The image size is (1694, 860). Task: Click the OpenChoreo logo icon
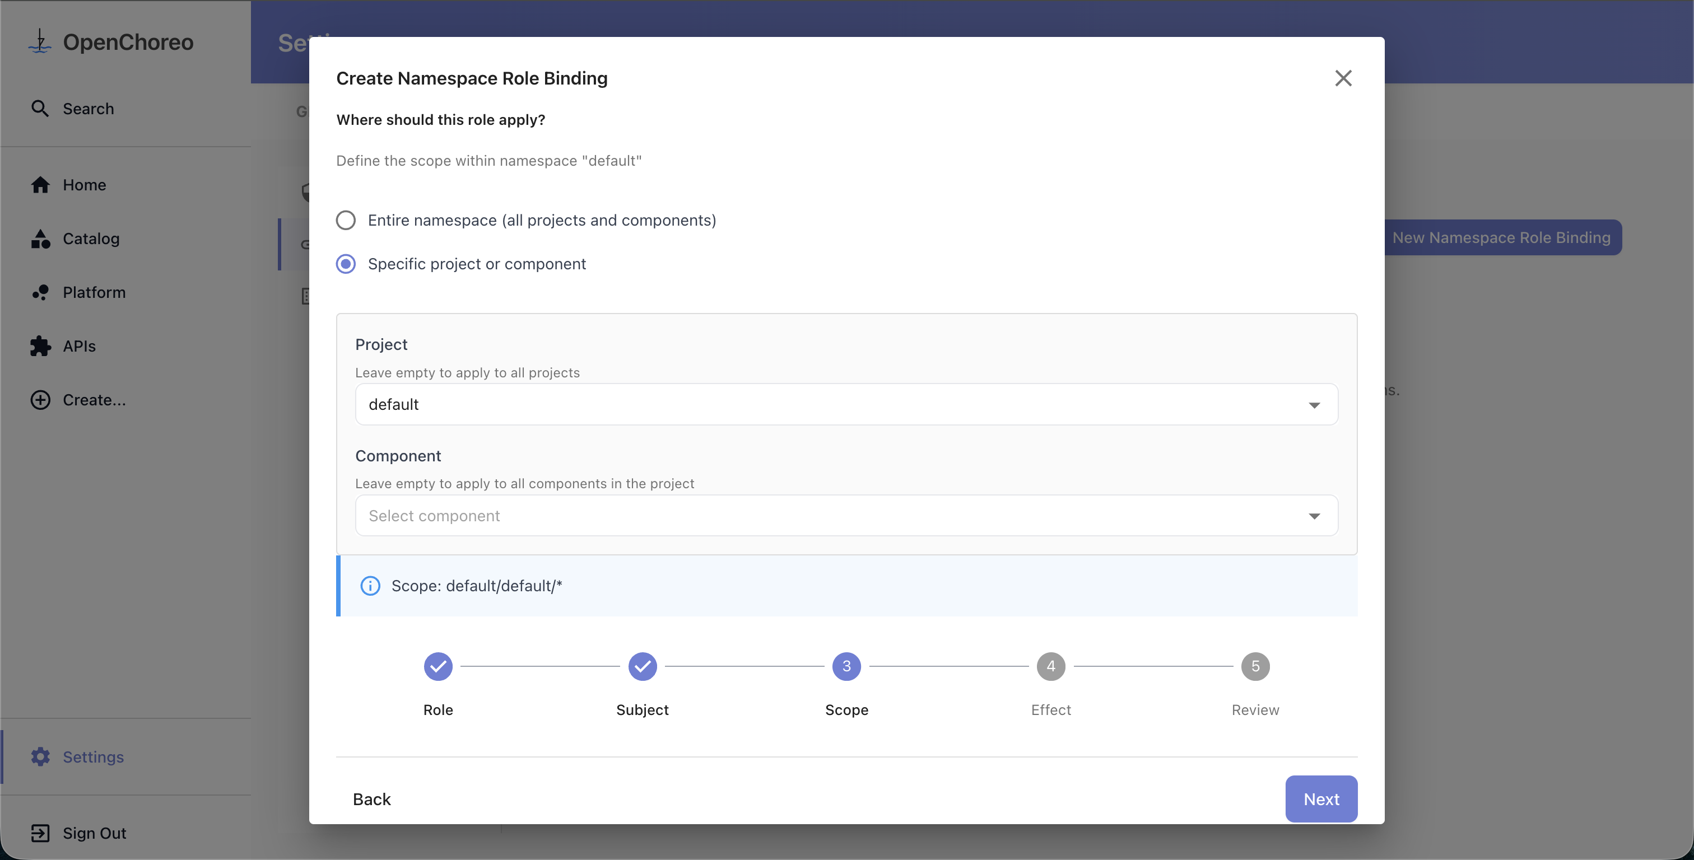pyautogui.click(x=40, y=41)
